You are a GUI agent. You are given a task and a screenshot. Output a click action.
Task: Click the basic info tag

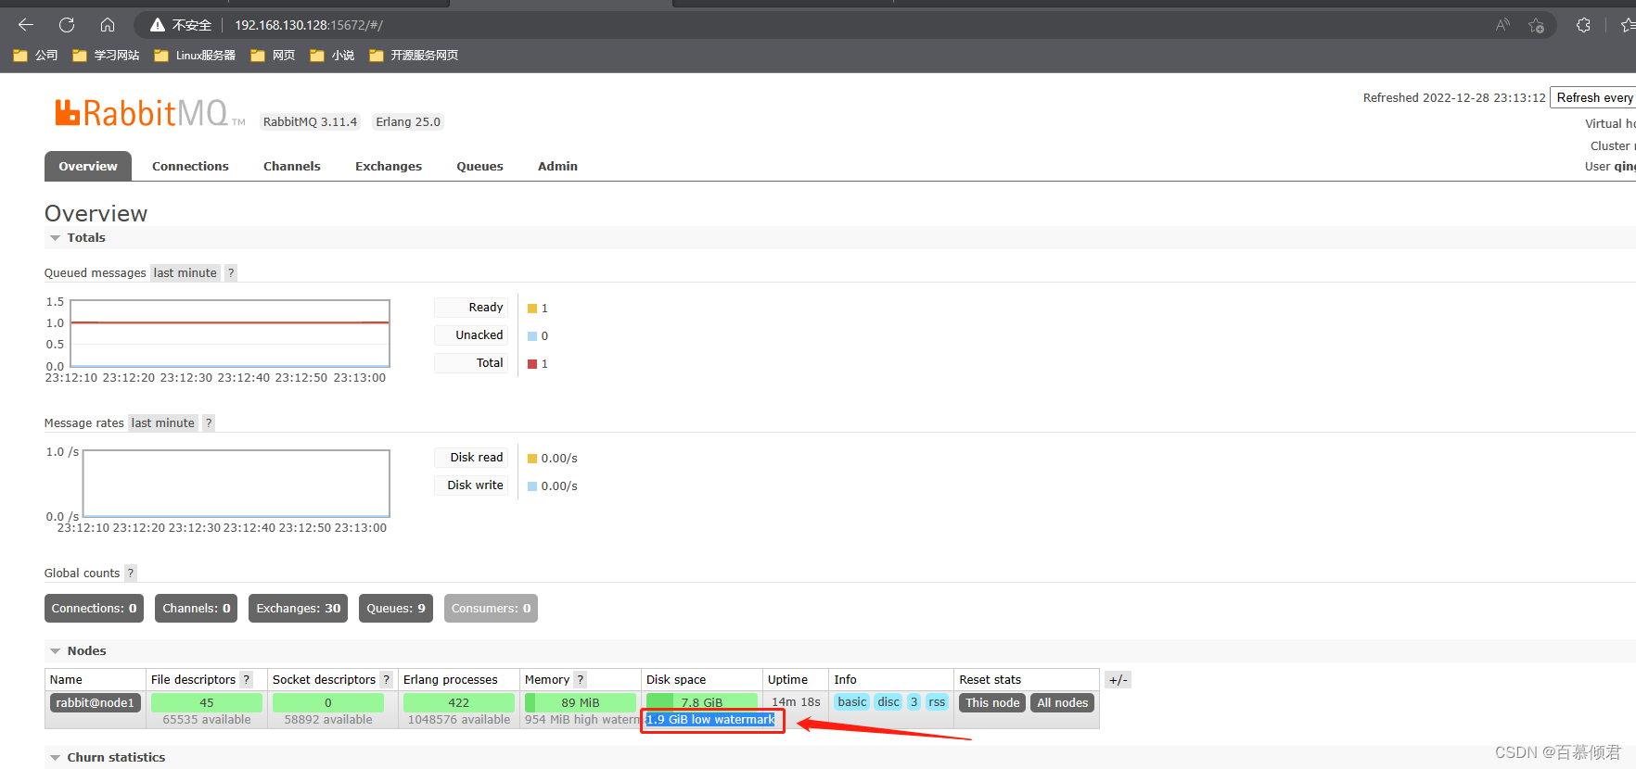(852, 702)
